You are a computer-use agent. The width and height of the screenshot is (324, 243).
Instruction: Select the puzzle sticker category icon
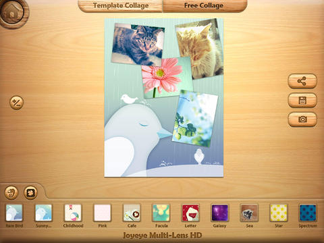[x=30, y=192]
